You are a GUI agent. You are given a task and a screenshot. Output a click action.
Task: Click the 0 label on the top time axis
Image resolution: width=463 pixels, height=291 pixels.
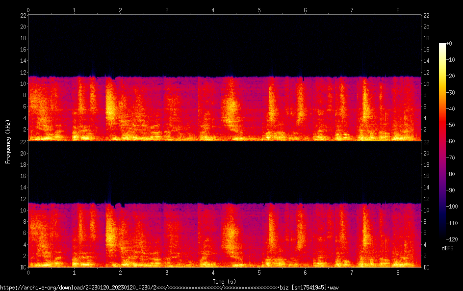point(28,10)
